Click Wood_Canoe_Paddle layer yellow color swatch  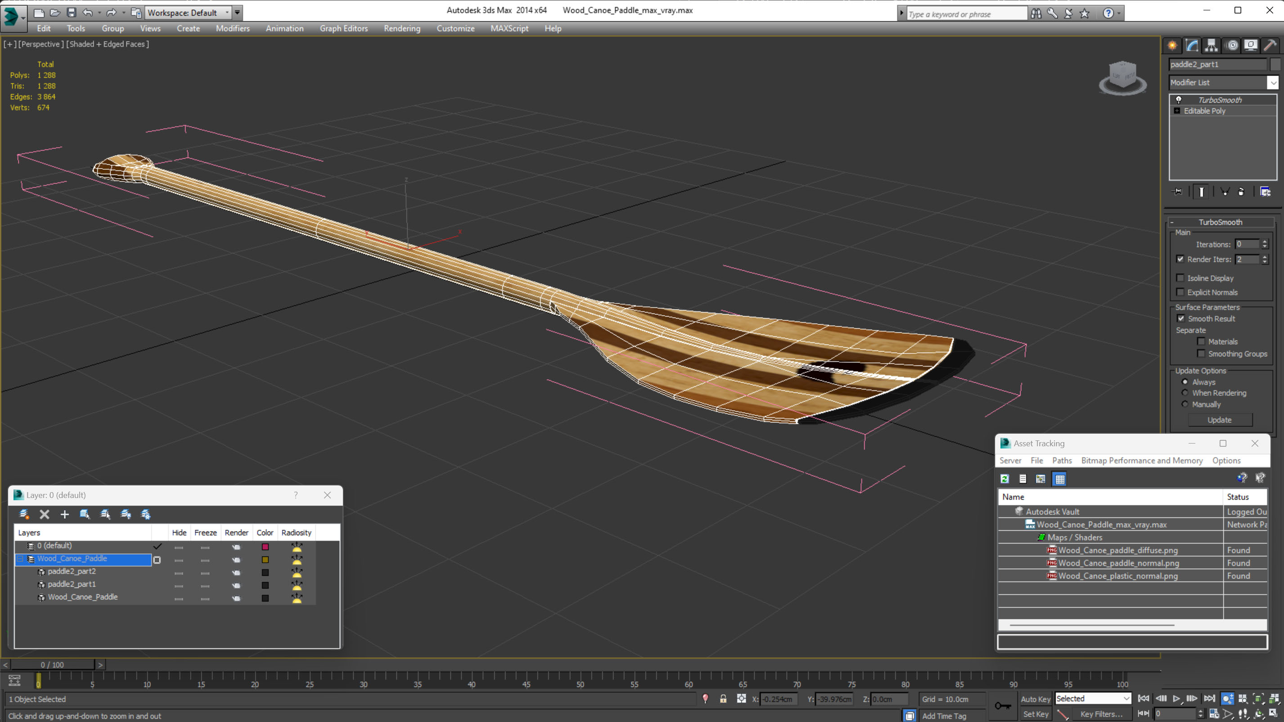click(265, 560)
